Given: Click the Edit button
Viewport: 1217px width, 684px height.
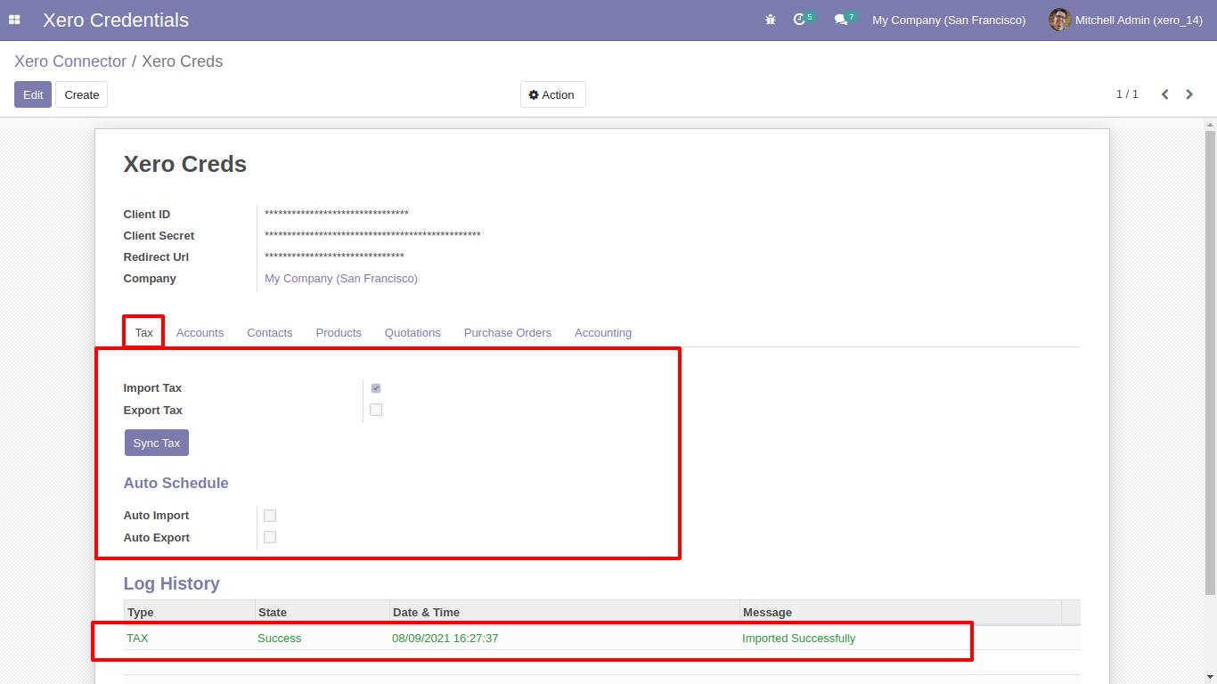Looking at the screenshot, I should [33, 94].
